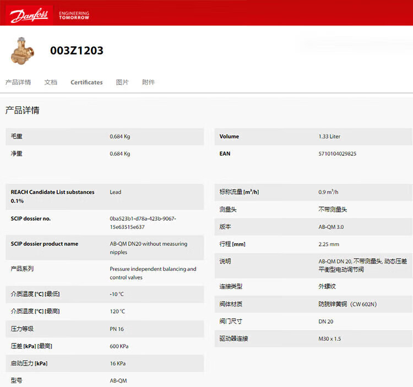Viewport: 413px width, 387px height.
Task: Select the body material 防脱锌黄铜 (CW 602N)
Action: click(347, 304)
